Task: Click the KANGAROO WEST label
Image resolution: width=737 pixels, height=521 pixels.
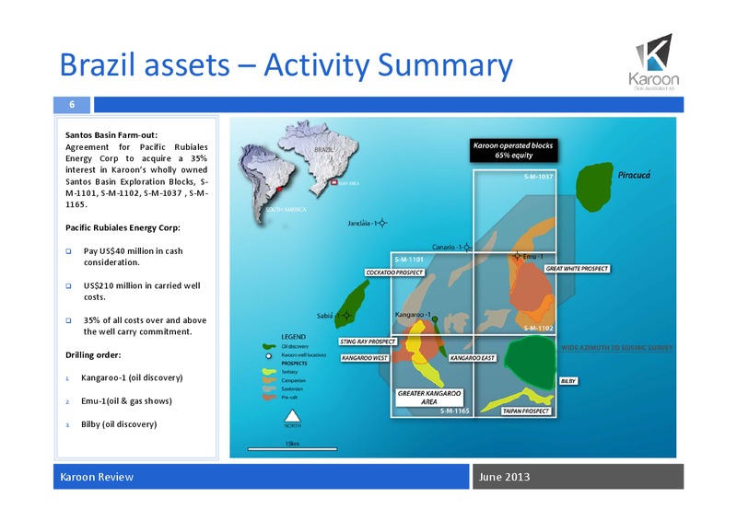Action: click(365, 358)
